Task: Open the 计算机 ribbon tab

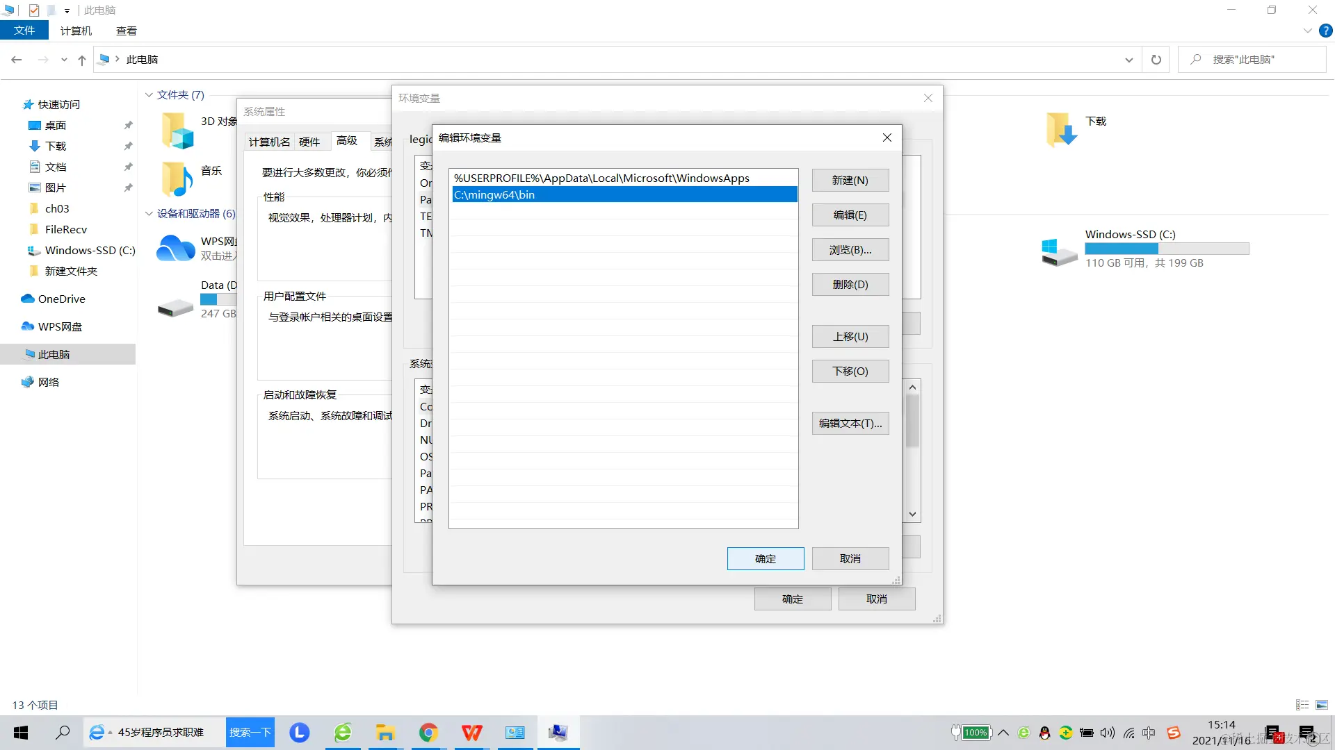Action: [x=76, y=31]
